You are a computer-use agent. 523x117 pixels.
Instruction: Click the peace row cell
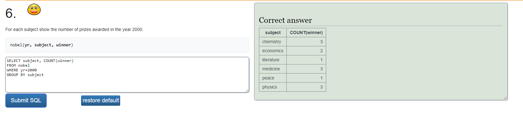[x=273, y=78]
